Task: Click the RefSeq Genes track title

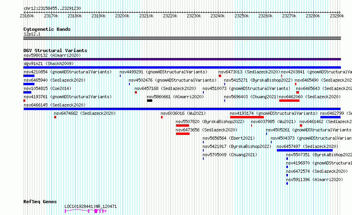Action: tap(40, 202)
